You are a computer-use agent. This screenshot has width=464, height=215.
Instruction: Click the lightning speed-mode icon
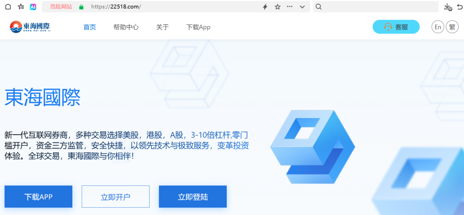click(x=265, y=7)
